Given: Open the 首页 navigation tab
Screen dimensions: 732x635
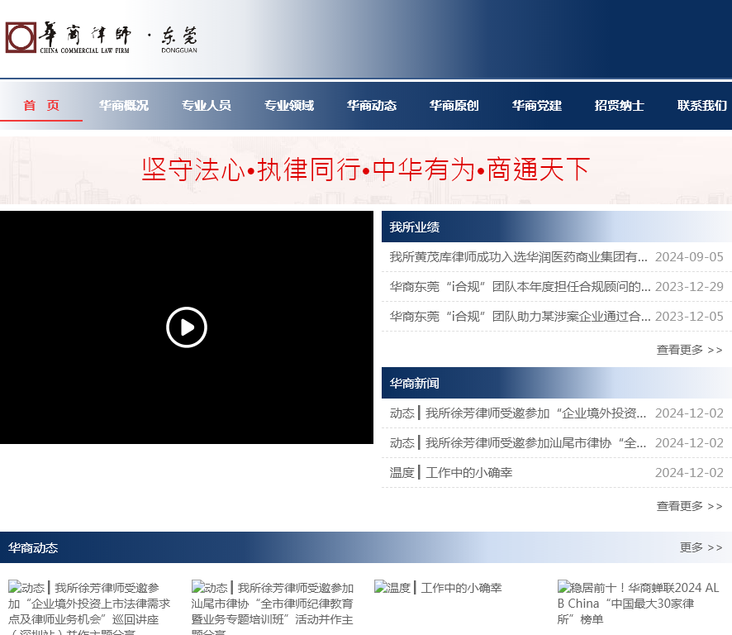Looking at the screenshot, I should [x=41, y=106].
